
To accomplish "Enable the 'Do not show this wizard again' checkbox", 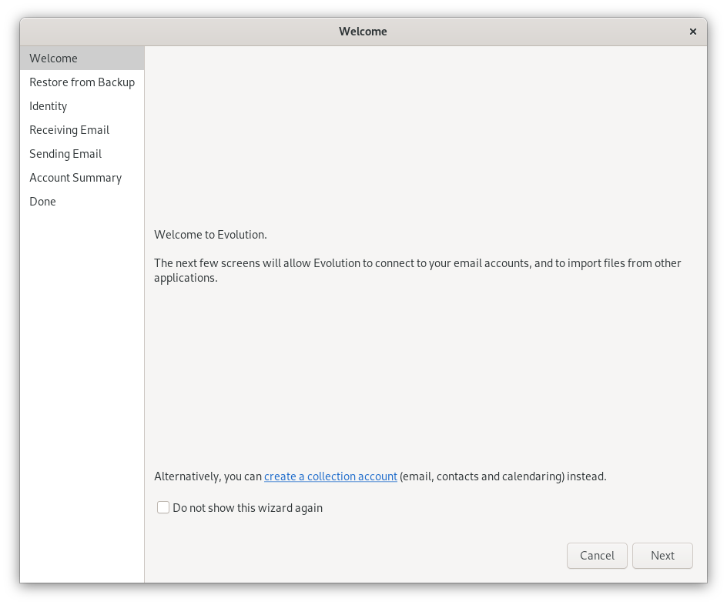I will coord(163,508).
